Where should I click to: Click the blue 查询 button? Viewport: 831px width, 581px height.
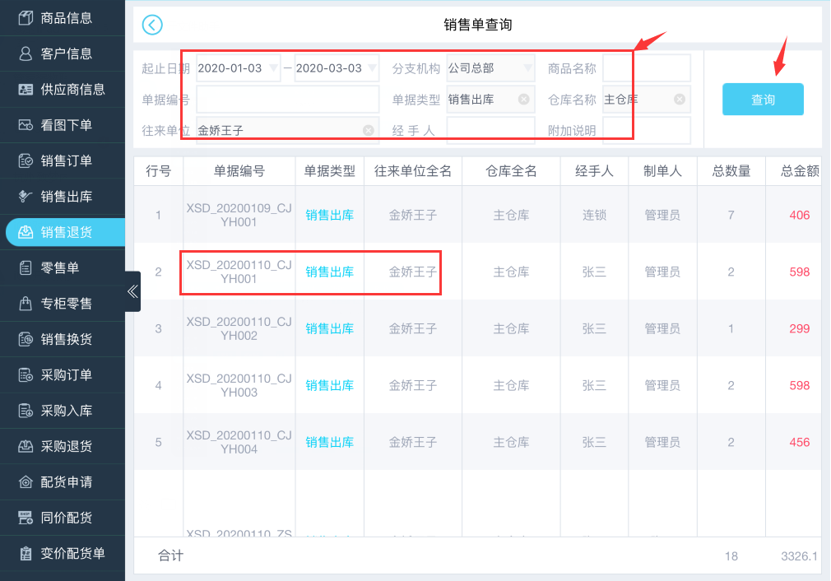pyautogui.click(x=763, y=100)
